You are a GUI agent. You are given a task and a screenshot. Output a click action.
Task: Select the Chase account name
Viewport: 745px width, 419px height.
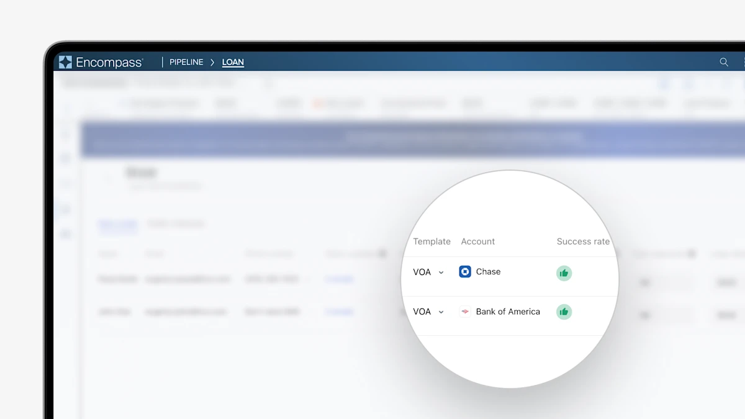pyautogui.click(x=488, y=272)
